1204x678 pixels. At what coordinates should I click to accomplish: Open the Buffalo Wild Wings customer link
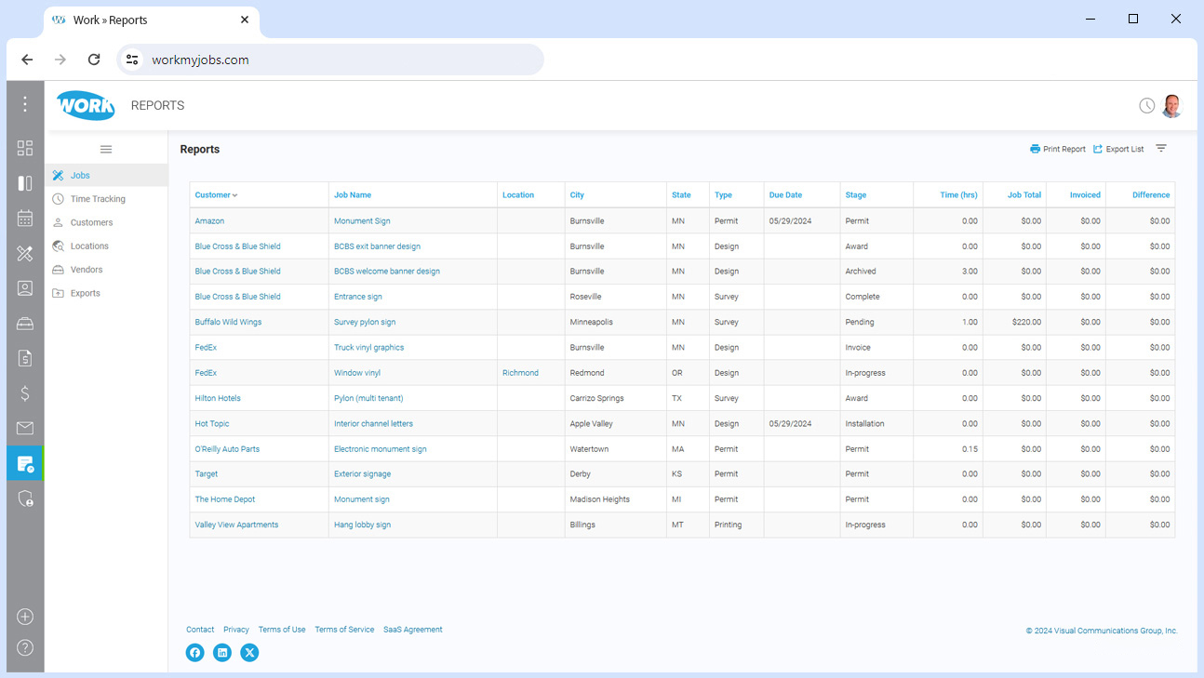point(228,323)
